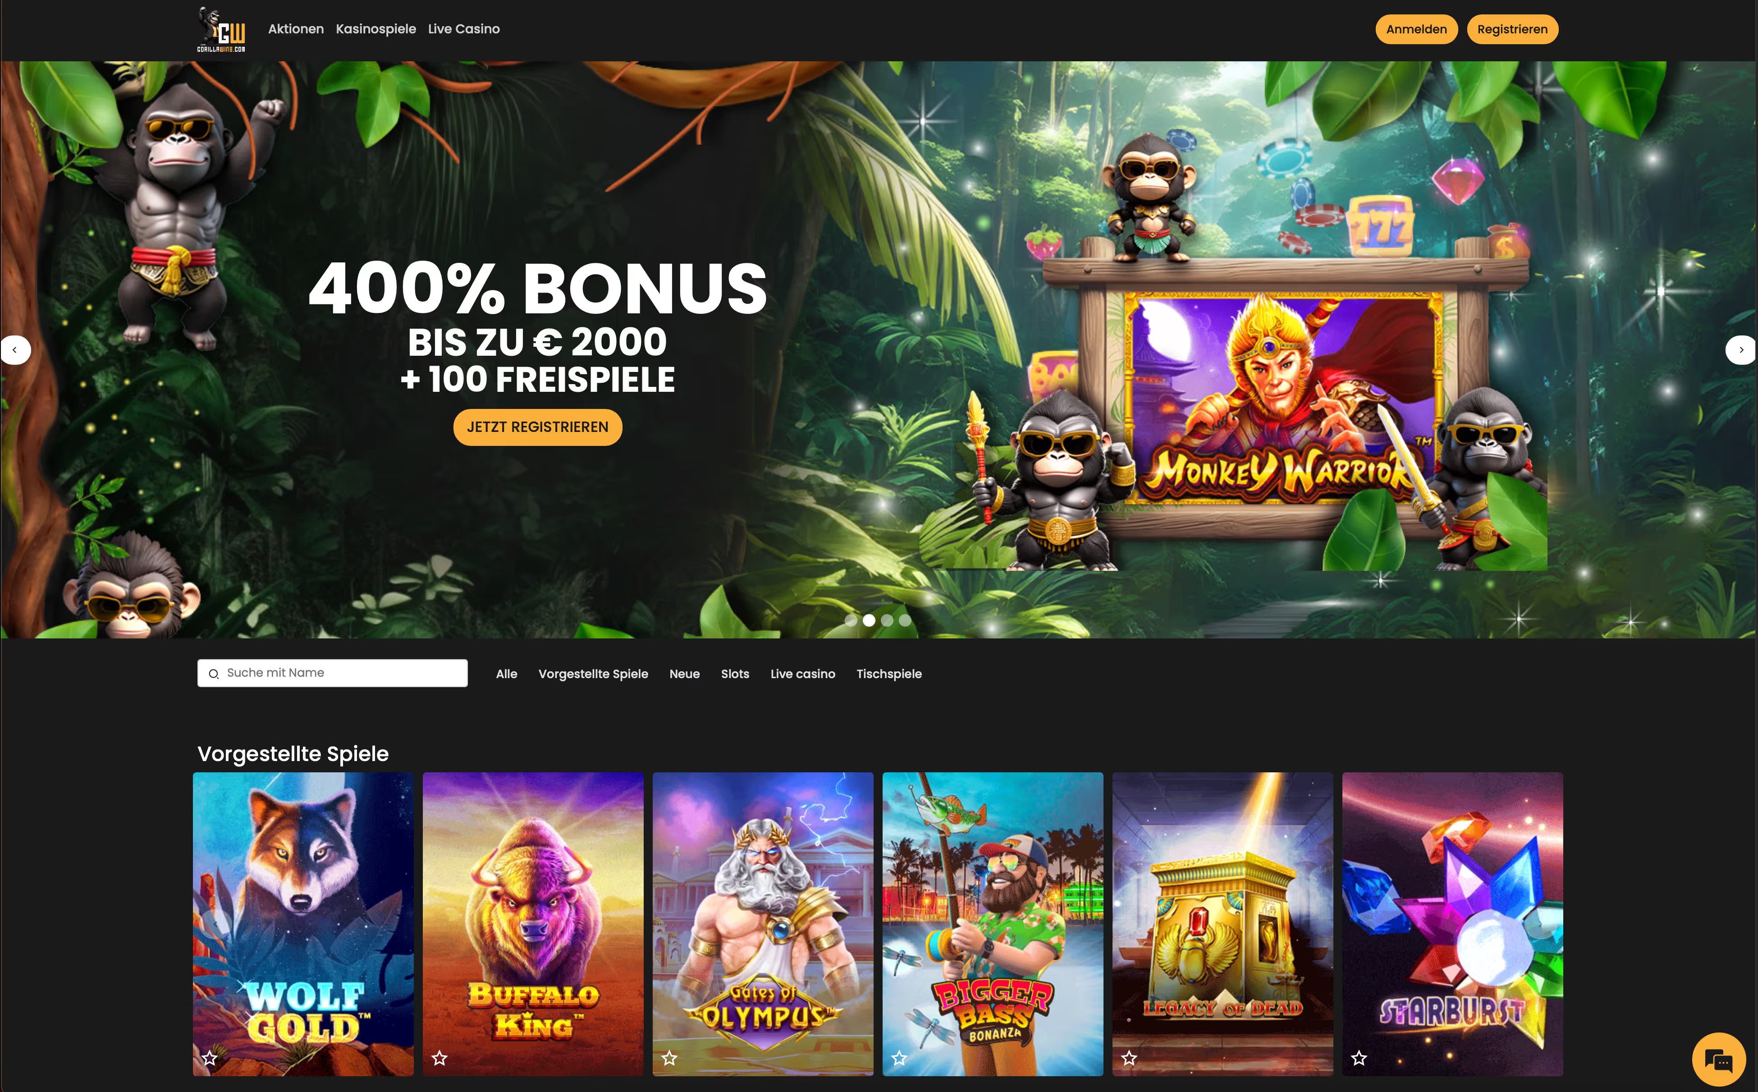
Task: Favorite Gates of Olympus with the star icon
Action: coord(669,1058)
